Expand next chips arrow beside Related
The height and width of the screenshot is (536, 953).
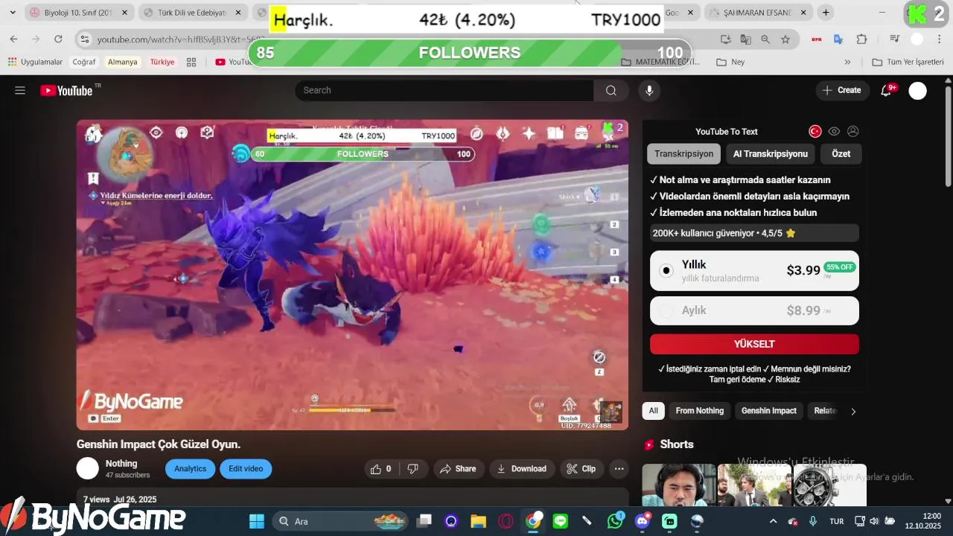click(x=853, y=411)
